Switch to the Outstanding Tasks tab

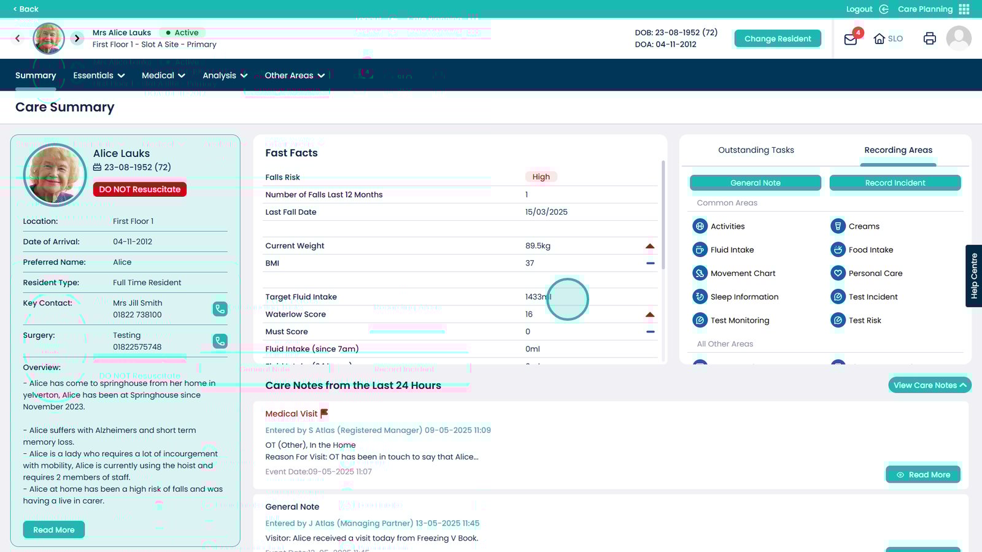756,150
